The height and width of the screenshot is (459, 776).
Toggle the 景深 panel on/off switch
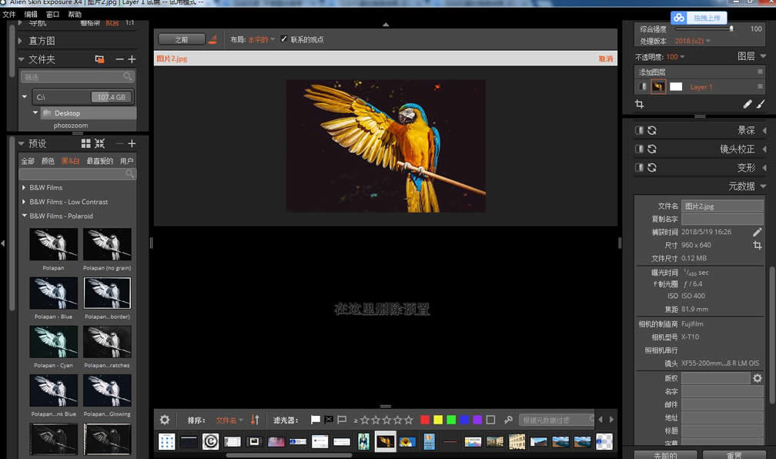[x=639, y=130]
